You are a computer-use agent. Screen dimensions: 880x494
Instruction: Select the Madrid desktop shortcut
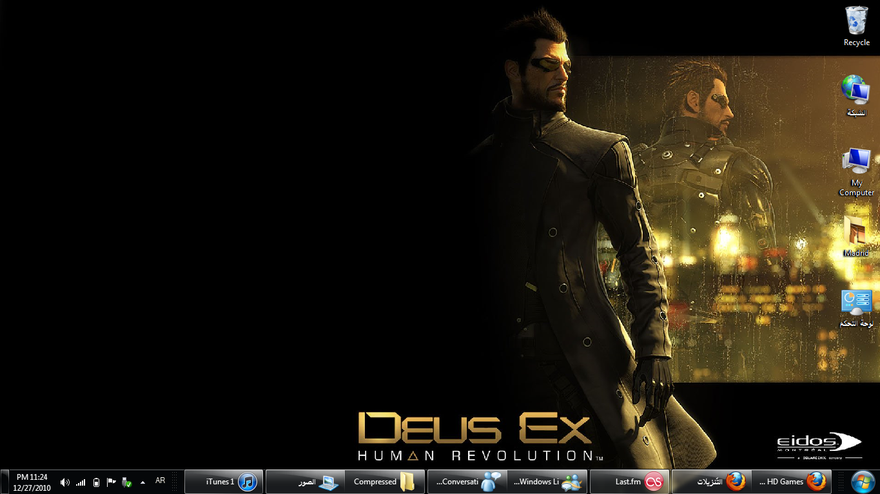pos(857,236)
